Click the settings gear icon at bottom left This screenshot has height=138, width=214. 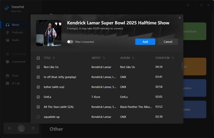[9, 128]
